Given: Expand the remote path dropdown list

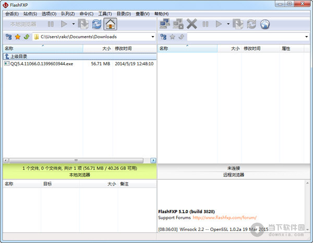Looking at the screenshot, I should [306, 37].
